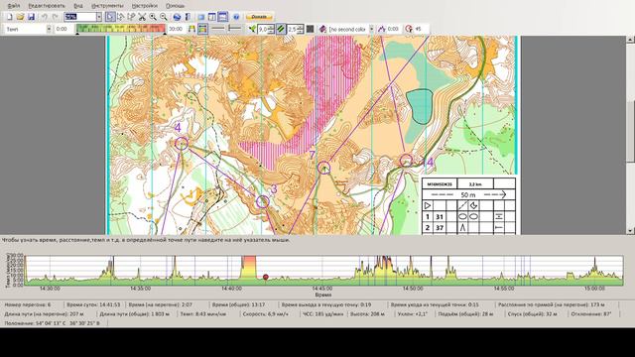Adjust the second slider with handle
The image size is (635, 357).
click(234, 29)
